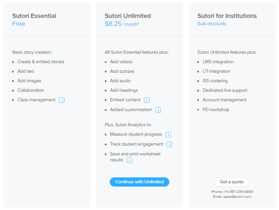Click the info icon beside Class management
The height and width of the screenshot is (210, 279).
pyautogui.click(x=62, y=100)
